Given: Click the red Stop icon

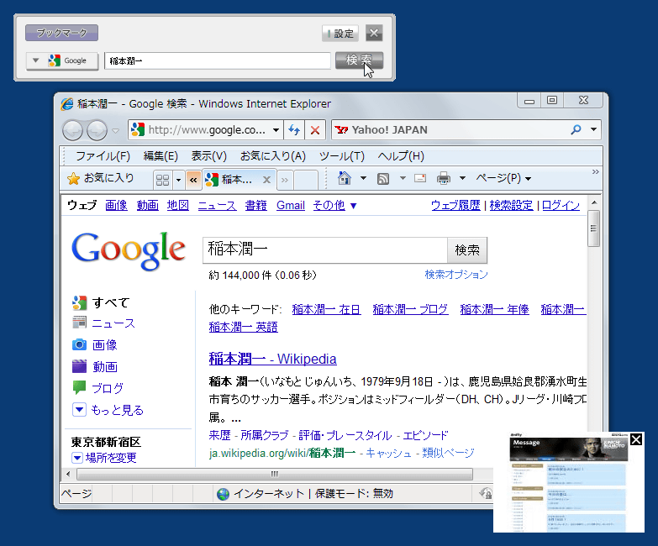Looking at the screenshot, I should (x=315, y=130).
